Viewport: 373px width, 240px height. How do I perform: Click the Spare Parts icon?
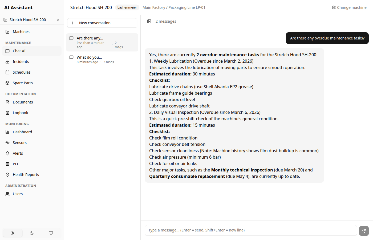7,83
